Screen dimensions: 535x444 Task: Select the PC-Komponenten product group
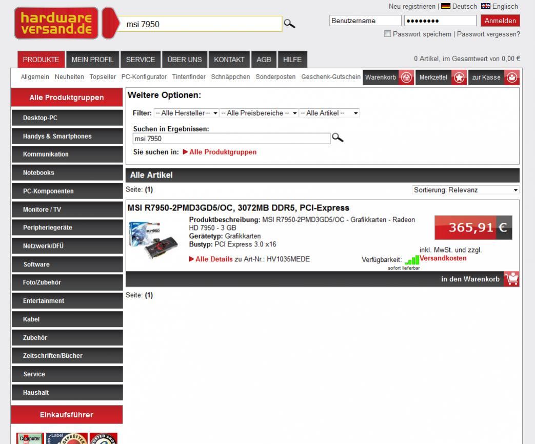pyautogui.click(x=67, y=191)
